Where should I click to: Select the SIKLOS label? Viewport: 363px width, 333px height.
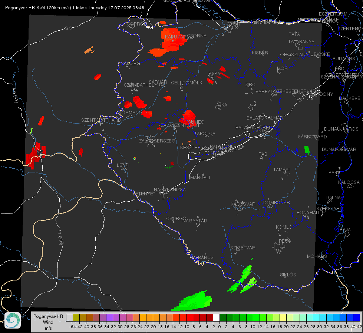tap(288, 275)
